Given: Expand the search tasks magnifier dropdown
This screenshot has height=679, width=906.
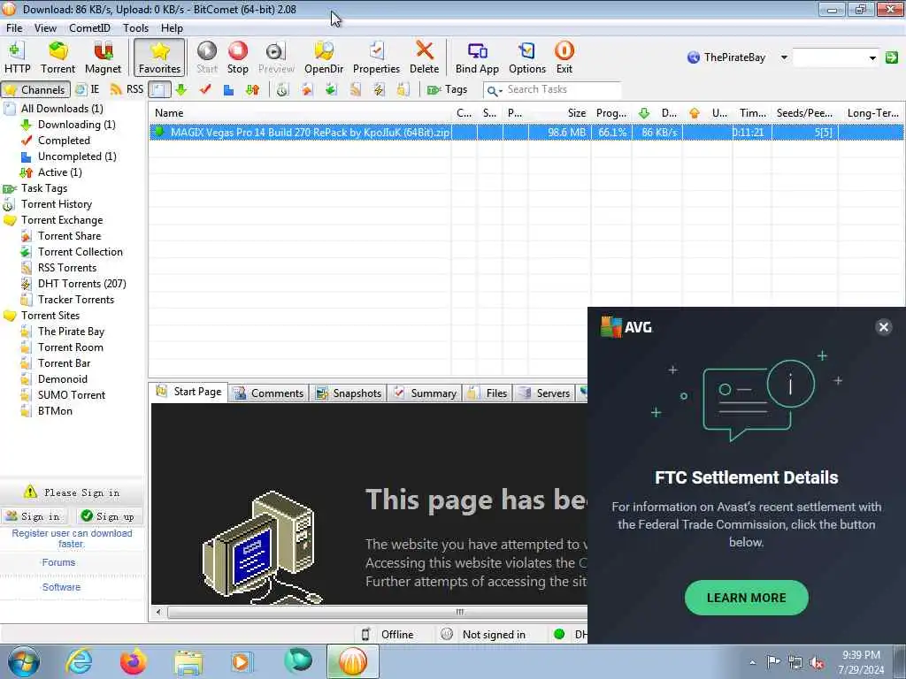Looking at the screenshot, I should coord(494,90).
